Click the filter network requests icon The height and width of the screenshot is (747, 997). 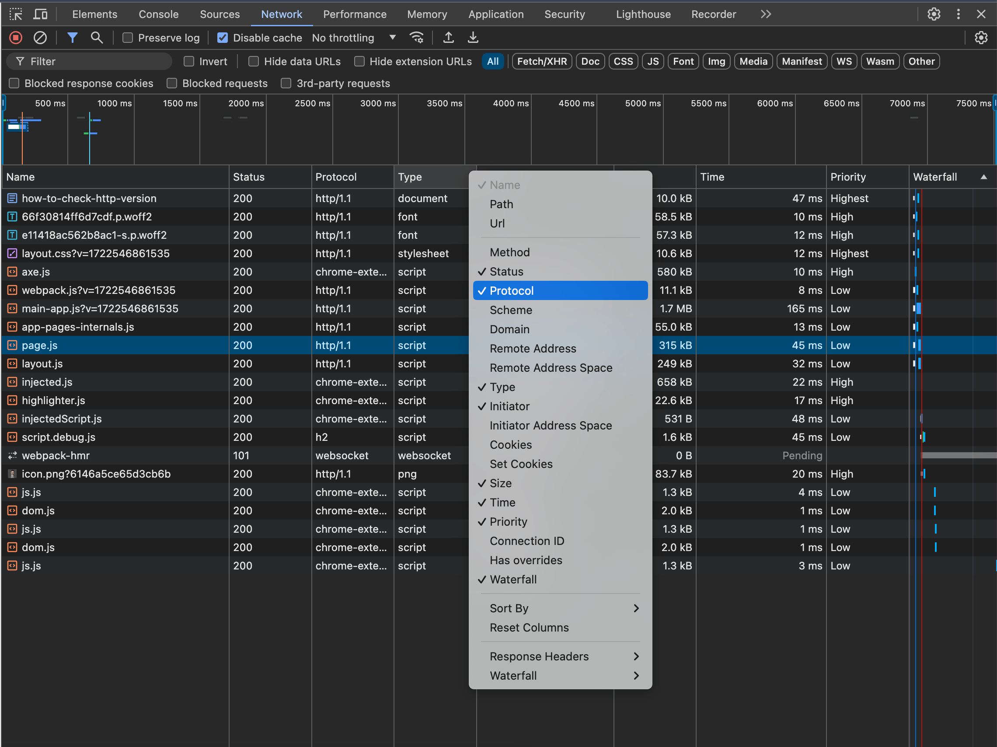tap(72, 37)
